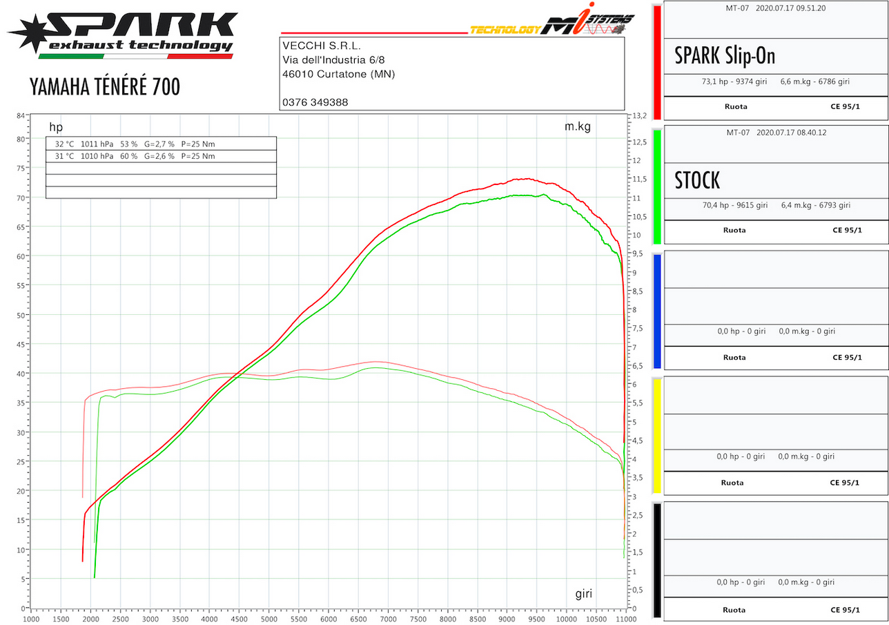Click the phone number 0376 349388
The height and width of the screenshot is (625, 889).
coord(315,102)
